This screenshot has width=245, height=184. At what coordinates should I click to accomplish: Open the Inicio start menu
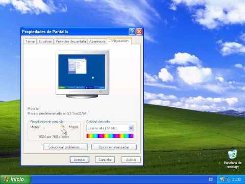coord(15,179)
